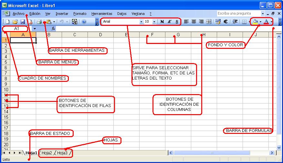Click the 'Escriba una pregunta' question box

239,13
